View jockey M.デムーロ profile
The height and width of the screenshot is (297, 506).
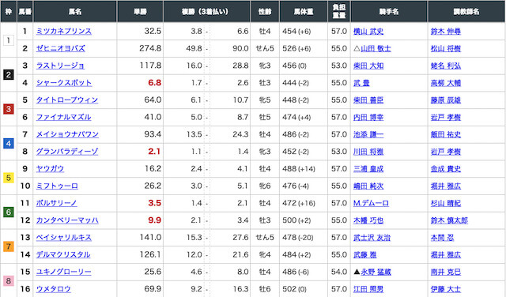[x=371, y=203]
